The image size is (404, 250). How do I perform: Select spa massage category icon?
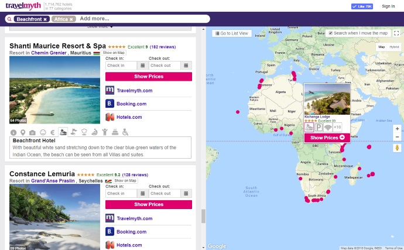point(94,132)
